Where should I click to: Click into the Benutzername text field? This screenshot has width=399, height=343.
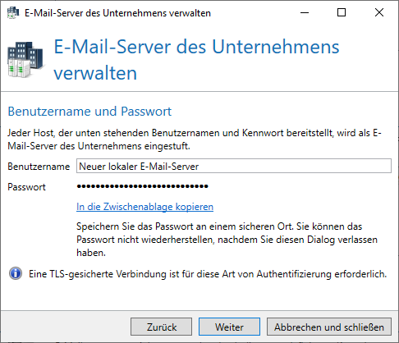coord(234,166)
